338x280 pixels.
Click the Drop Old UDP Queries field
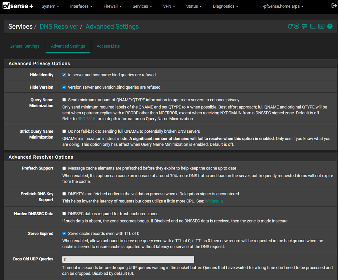coord(128,259)
